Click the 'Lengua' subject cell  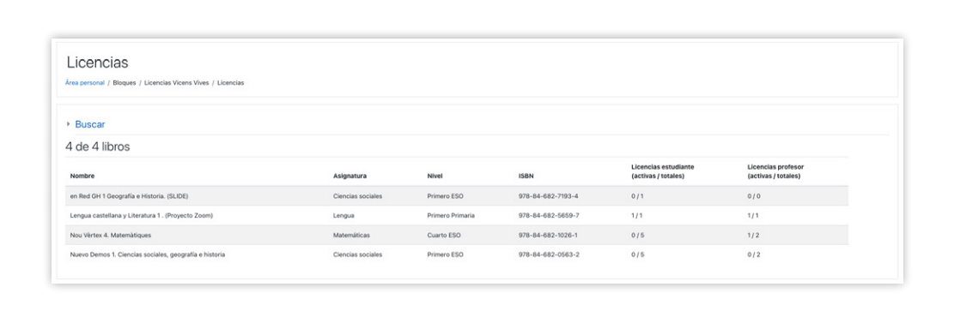(343, 216)
